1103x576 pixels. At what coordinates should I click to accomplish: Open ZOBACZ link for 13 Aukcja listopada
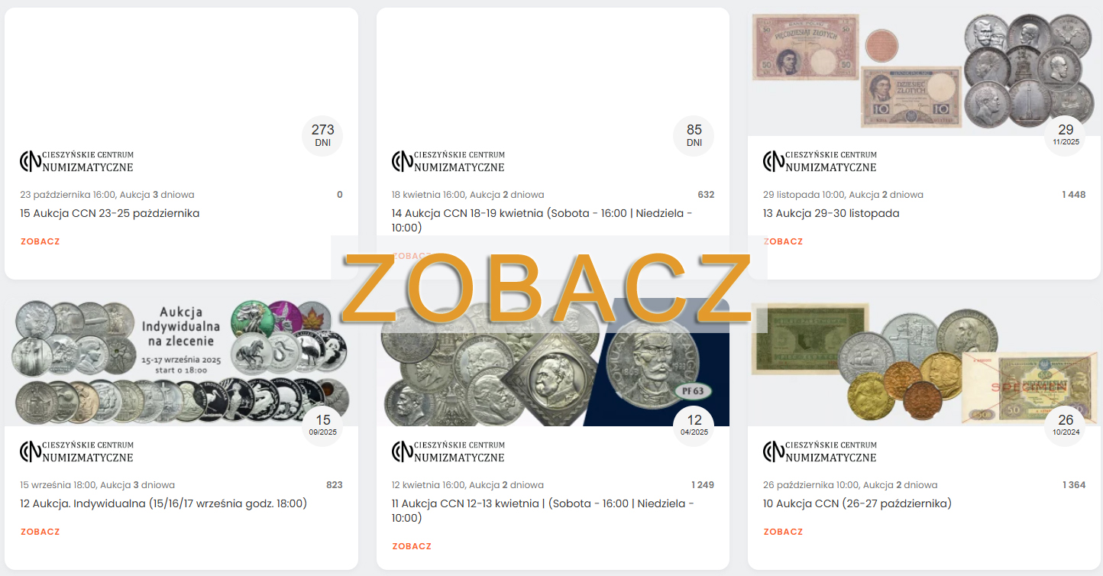(783, 241)
